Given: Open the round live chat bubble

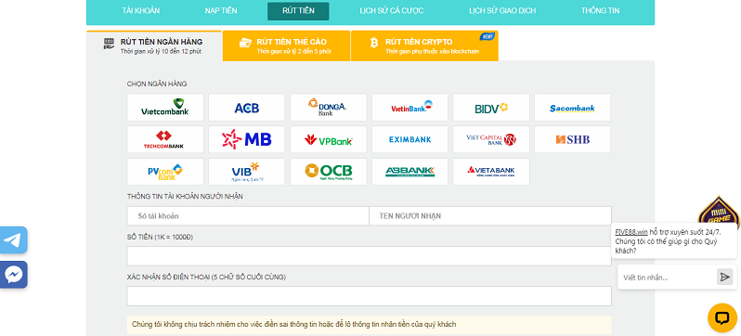Looking at the screenshot, I should [722, 317].
